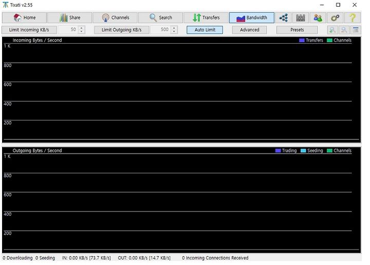The image size is (370, 265).
Task: Open Advanced bandwidth options
Action: [249, 30]
